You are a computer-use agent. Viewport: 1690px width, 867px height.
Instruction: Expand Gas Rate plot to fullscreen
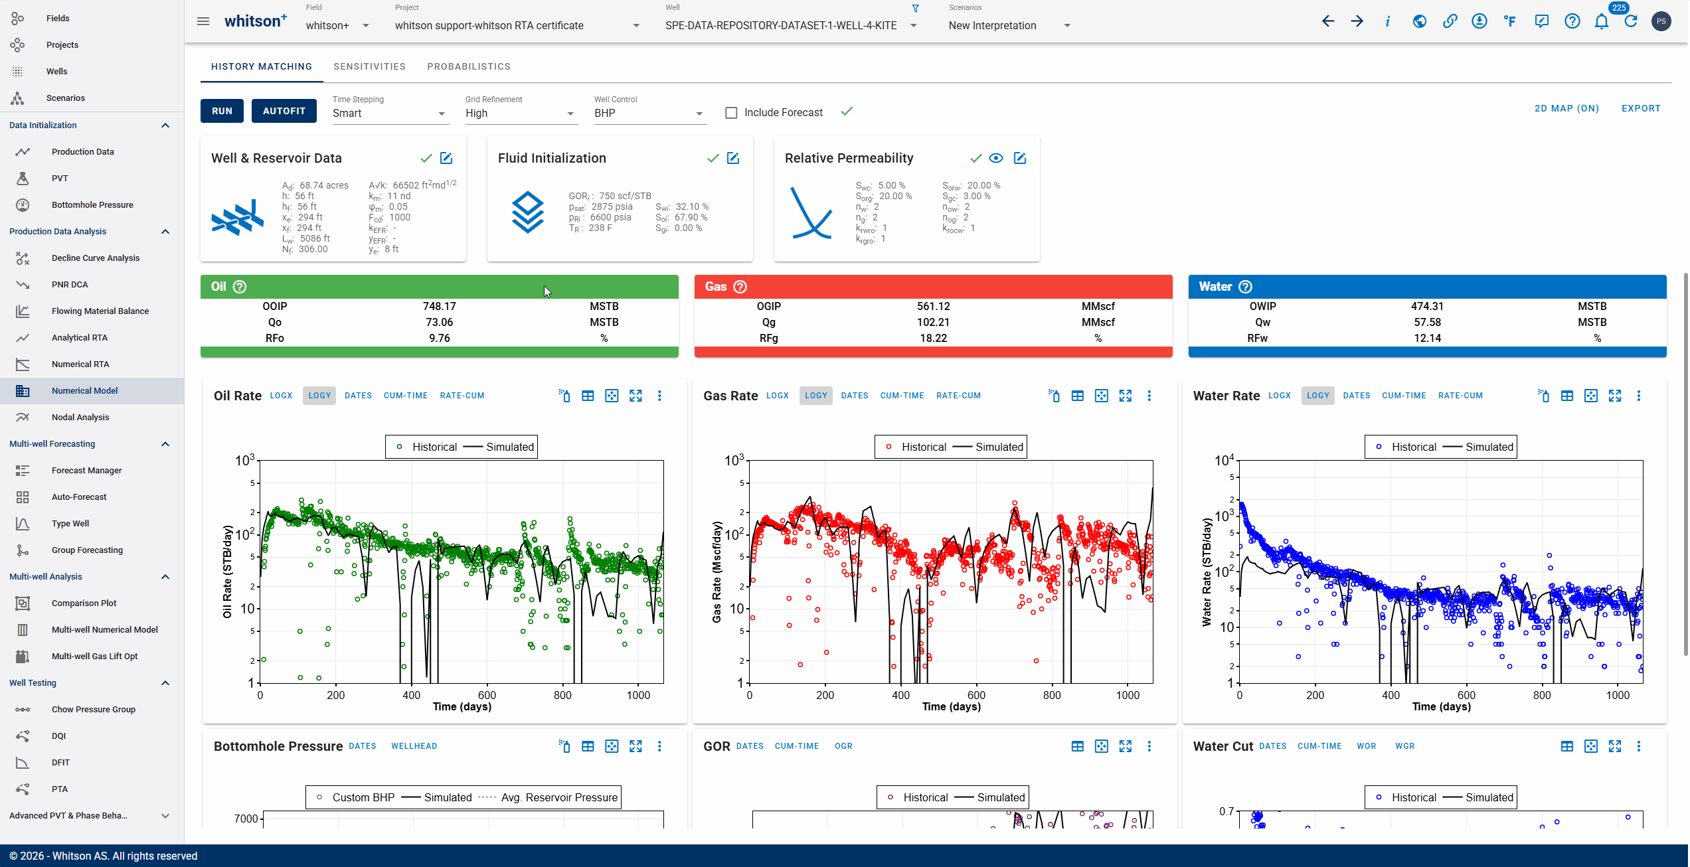point(1126,396)
